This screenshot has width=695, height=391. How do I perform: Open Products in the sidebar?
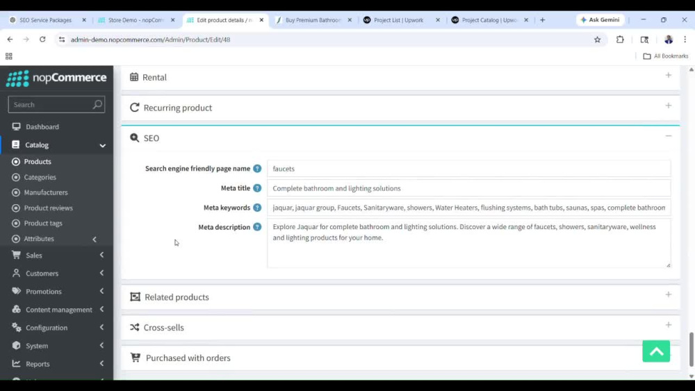tap(38, 162)
